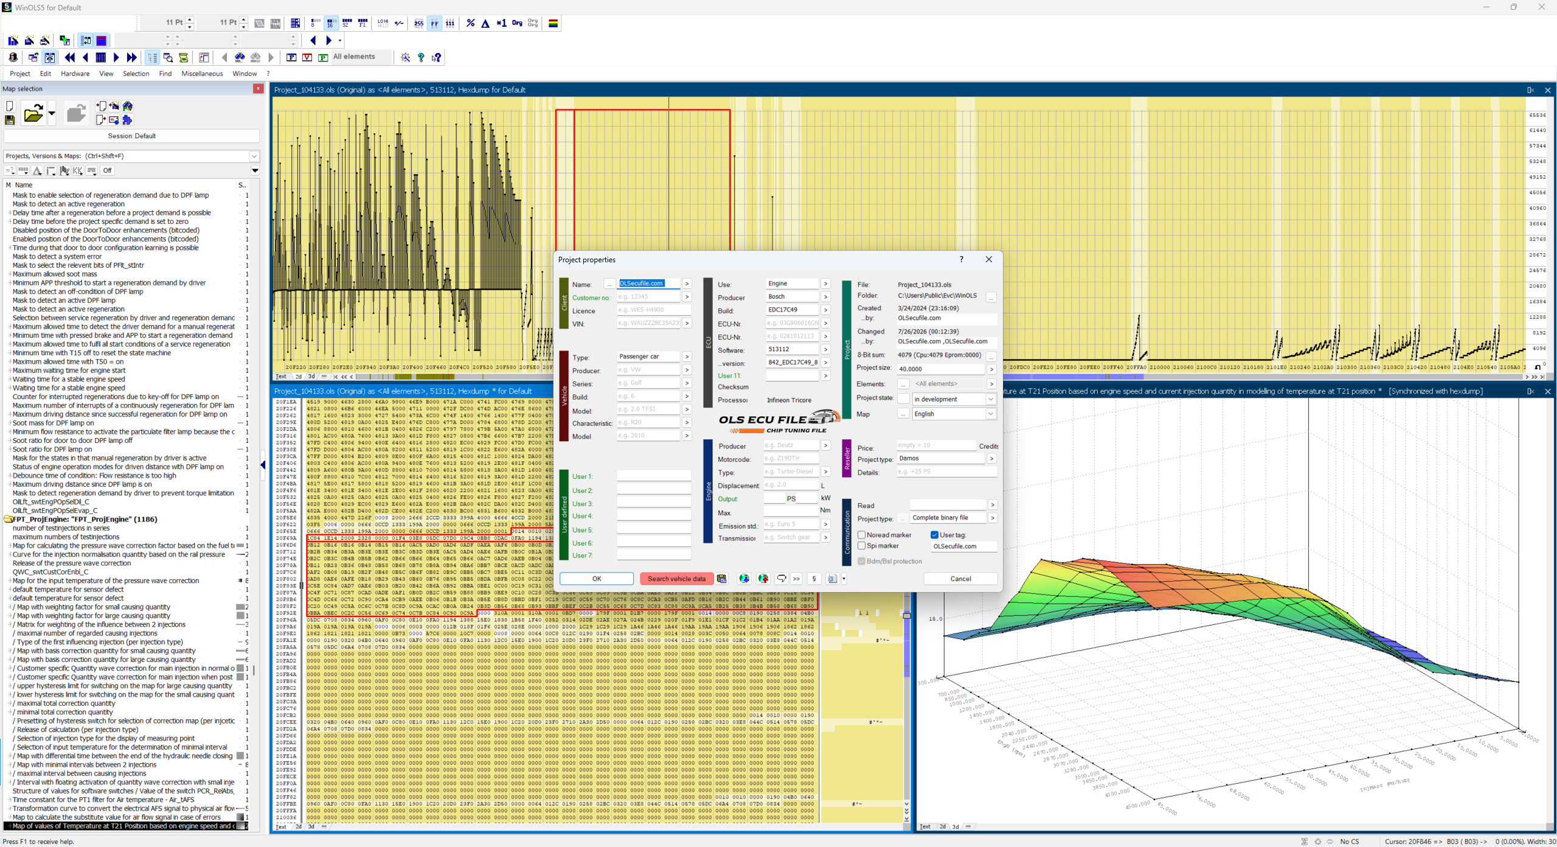1557x847 pixels.
Task: Open the Miscellaneous menu
Action: [x=203, y=74]
